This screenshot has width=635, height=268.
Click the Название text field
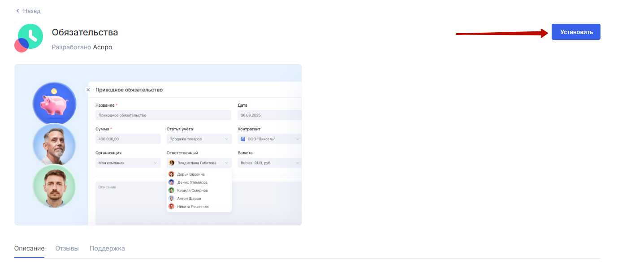coord(163,115)
